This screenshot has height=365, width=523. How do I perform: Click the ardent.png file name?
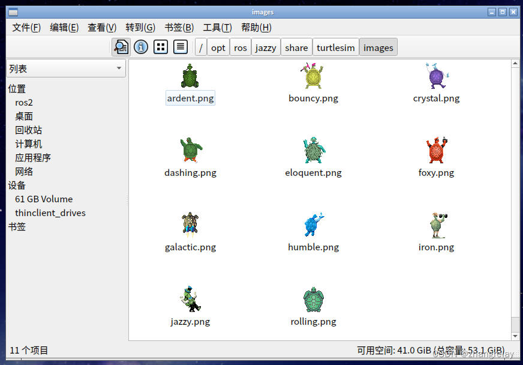tap(190, 98)
